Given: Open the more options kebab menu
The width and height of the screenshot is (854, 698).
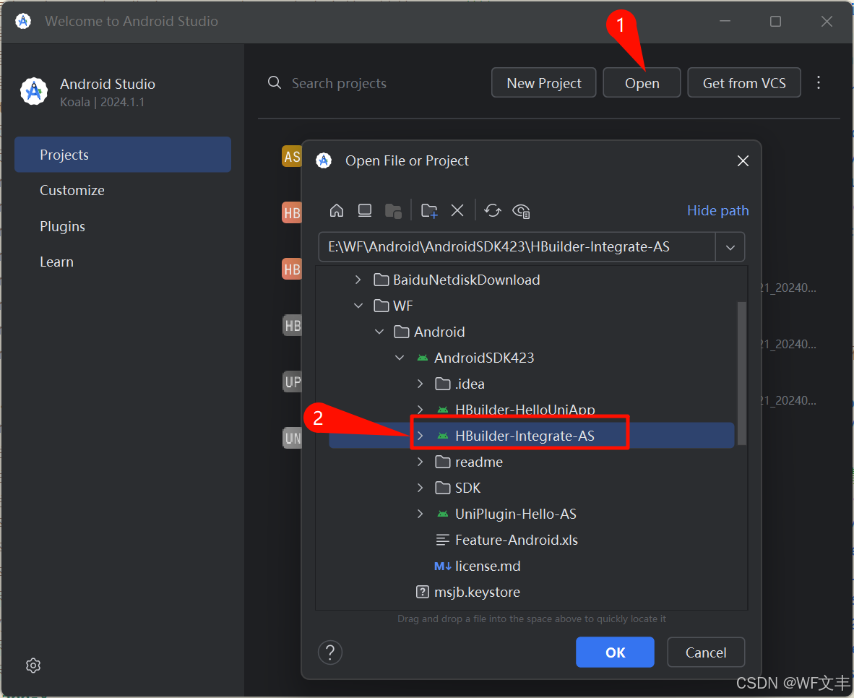Looking at the screenshot, I should tap(819, 82).
